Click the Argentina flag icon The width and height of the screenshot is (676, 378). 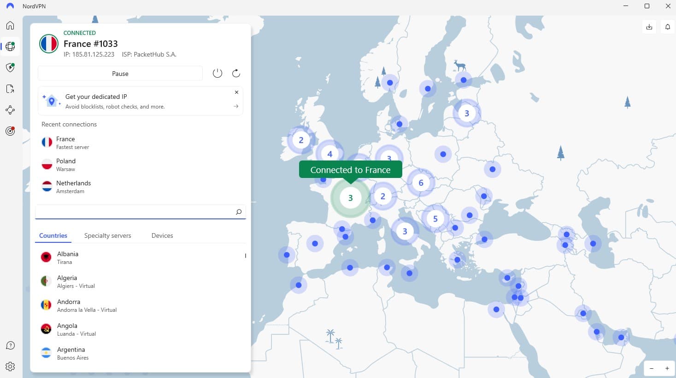click(x=46, y=353)
